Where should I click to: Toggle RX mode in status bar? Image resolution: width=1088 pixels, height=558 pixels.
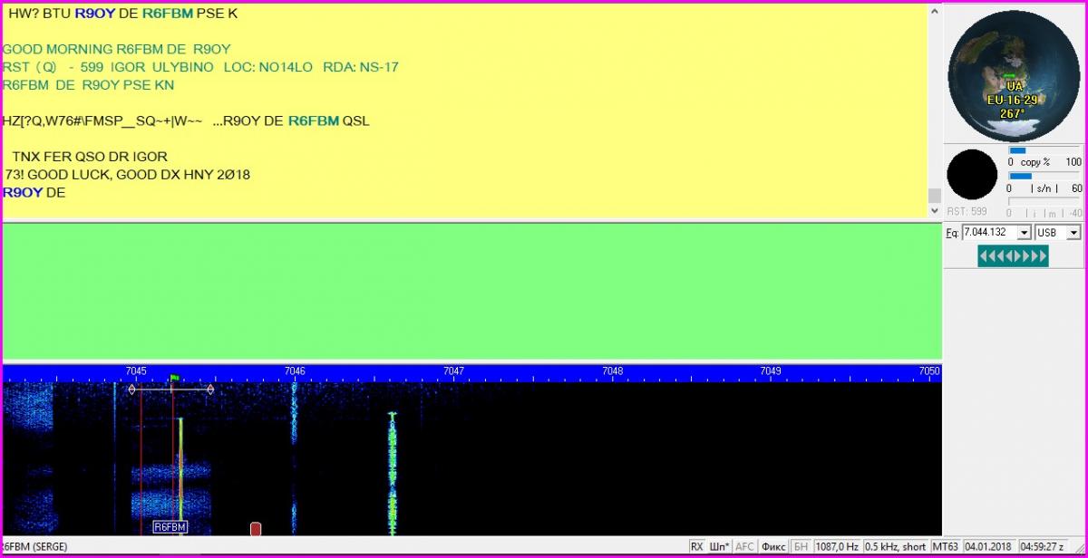(696, 547)
